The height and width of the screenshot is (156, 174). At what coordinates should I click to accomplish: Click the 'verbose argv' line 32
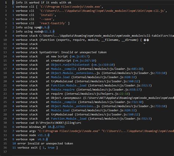[x=93, y=131]
